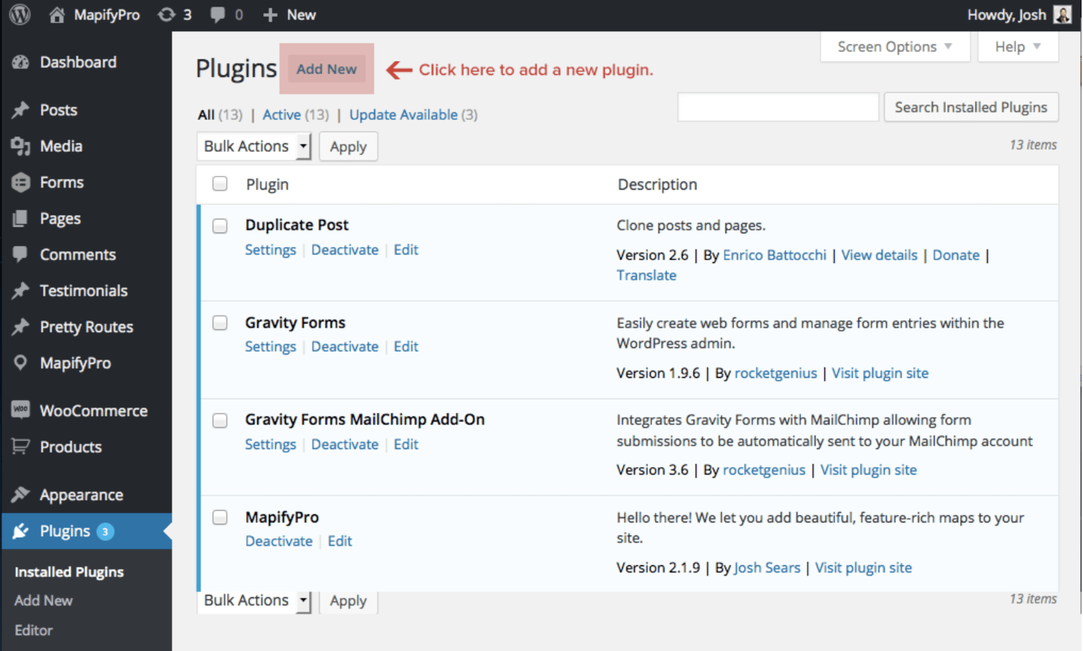Toggle the select-all checkbox in table header
1083x651 pixels.
click(220, 184)
